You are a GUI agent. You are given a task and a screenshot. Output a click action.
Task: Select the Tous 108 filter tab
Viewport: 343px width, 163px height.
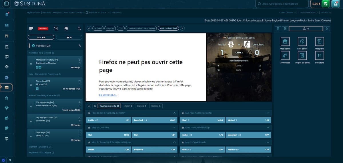click(41, 37)
